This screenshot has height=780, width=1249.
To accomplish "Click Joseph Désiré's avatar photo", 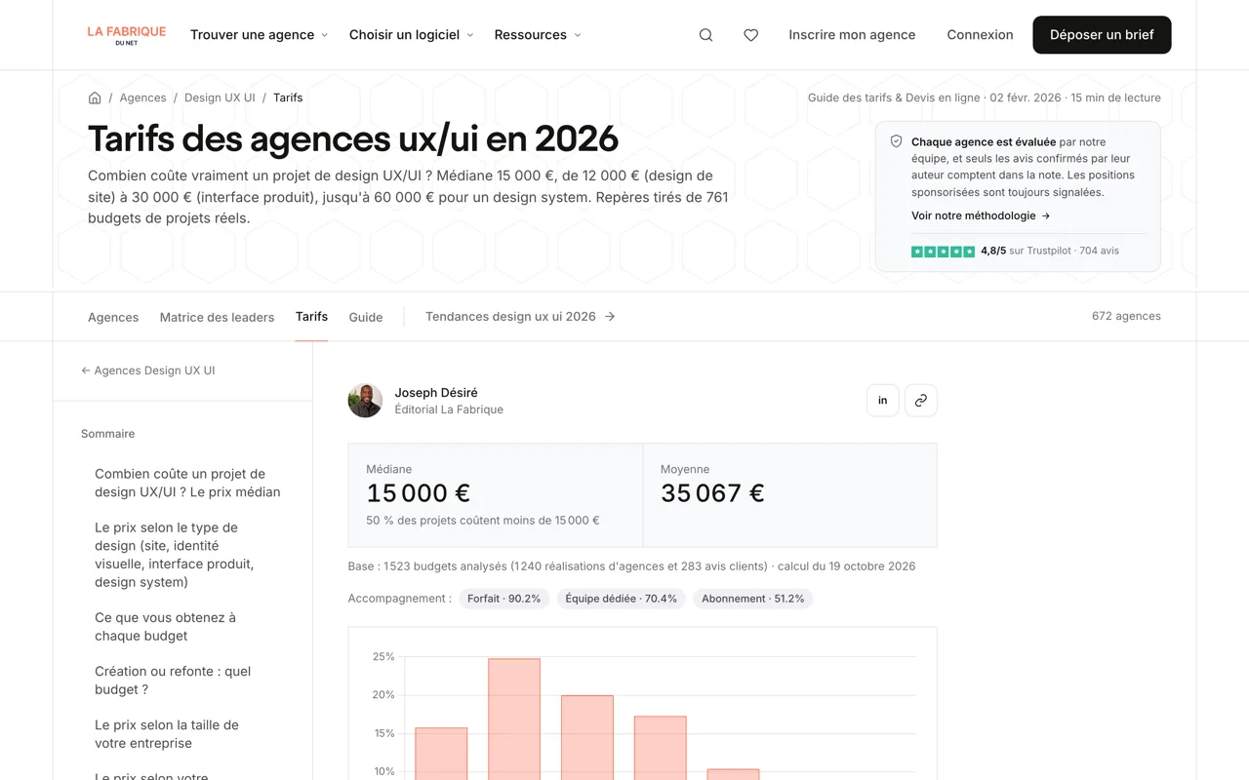I will 365,401.
